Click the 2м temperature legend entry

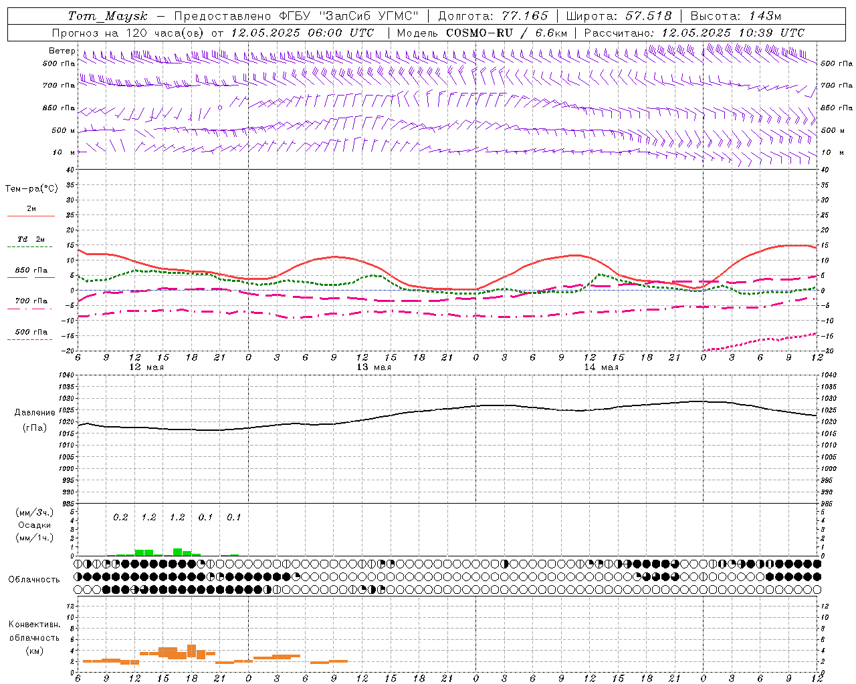[x=31, y=209]
